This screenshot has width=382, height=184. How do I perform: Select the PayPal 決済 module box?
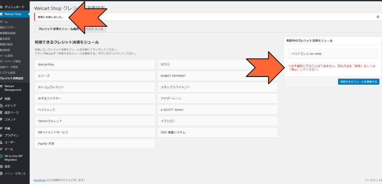coord(95,144)
